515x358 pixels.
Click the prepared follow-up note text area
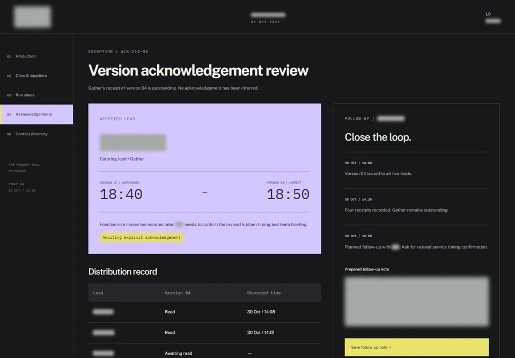416,302
